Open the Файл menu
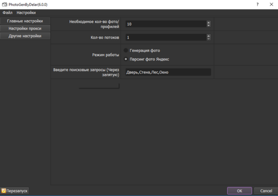 pyautogui.click(x=7, y=13)
